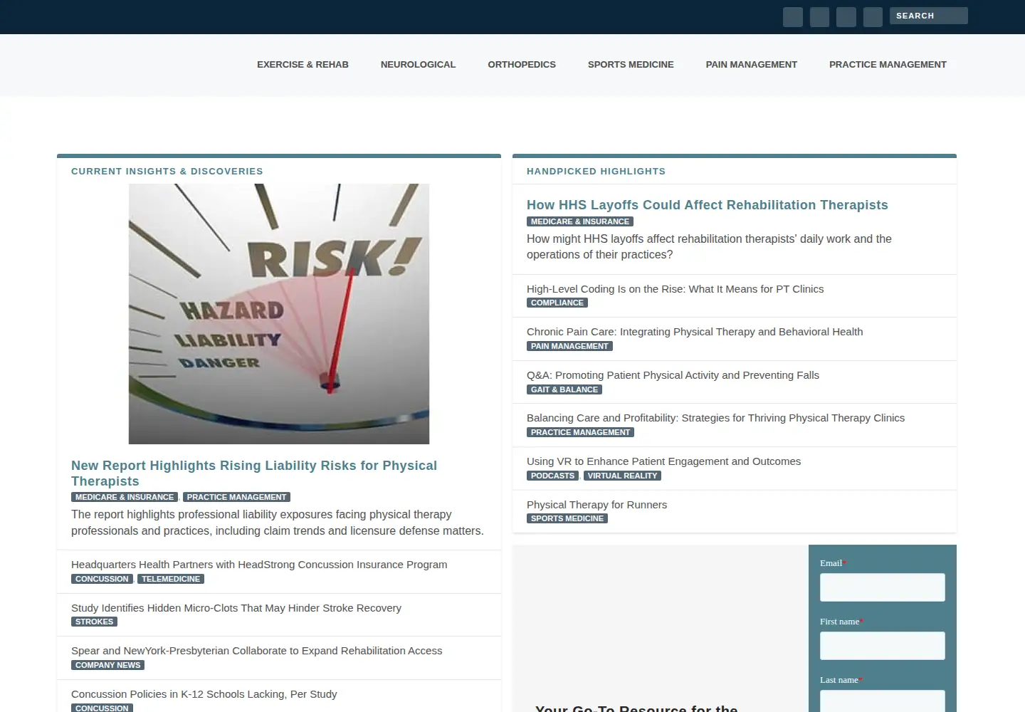Viewport: 1025px width, 712px height.
Task: Click the Podcasts tag
Action: tap(552, 476)
